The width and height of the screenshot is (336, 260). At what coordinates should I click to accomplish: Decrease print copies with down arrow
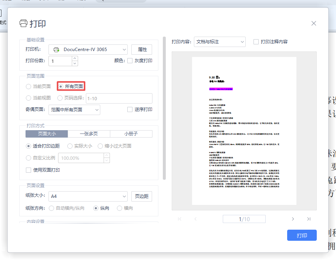tap(75, 63)
